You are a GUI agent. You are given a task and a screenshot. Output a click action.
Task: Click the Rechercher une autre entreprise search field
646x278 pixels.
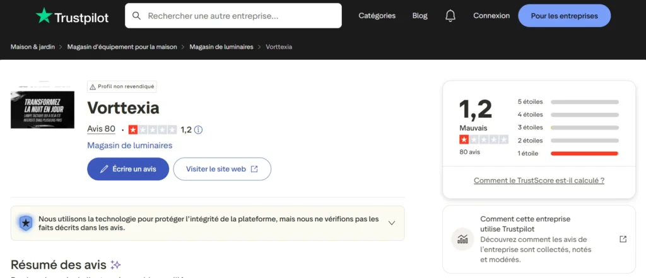click(233, 16)
